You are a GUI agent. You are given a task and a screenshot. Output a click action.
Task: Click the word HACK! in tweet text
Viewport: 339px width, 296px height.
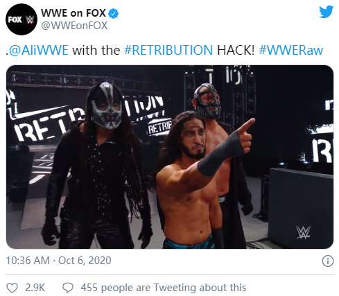click(236, 50)
